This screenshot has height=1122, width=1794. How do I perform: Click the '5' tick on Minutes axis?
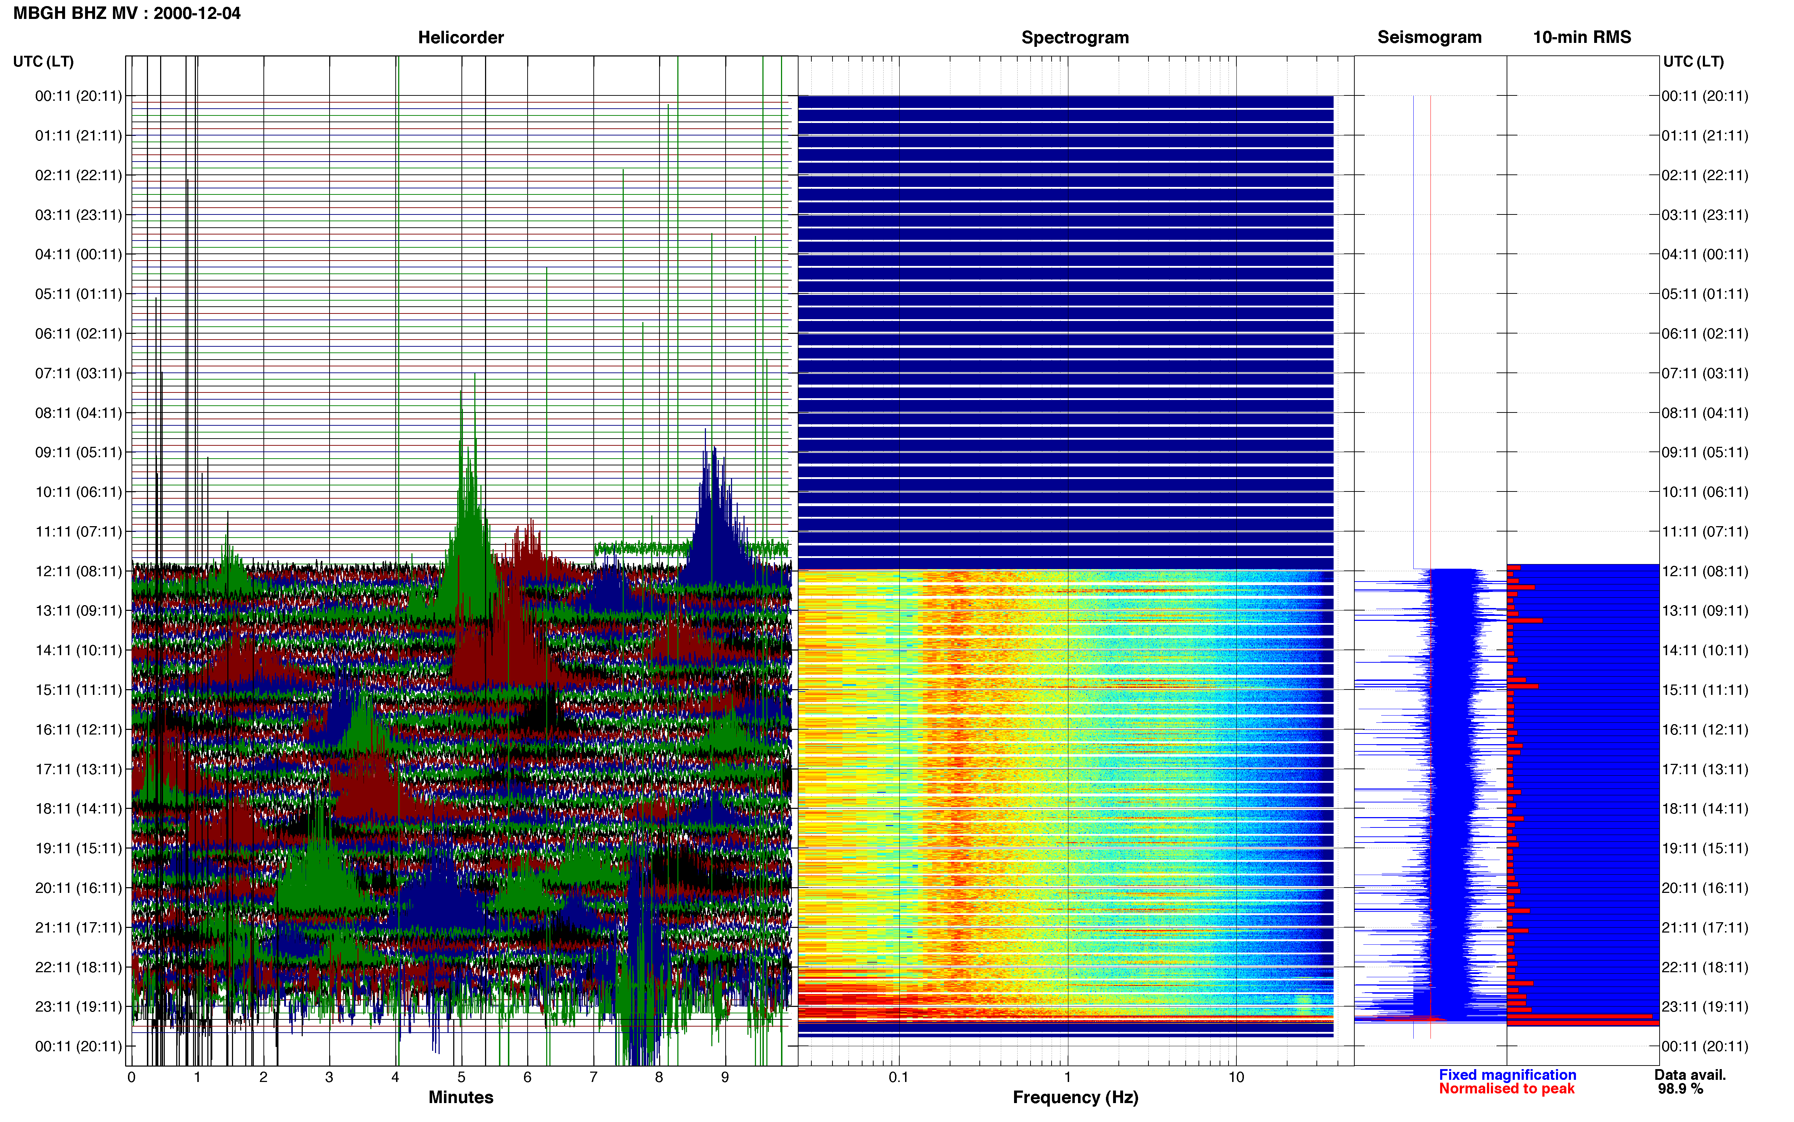click(x=461, y=1077)
